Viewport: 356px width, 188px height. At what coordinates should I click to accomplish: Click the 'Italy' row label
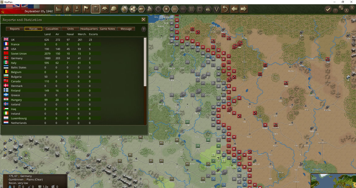point(14,63)
